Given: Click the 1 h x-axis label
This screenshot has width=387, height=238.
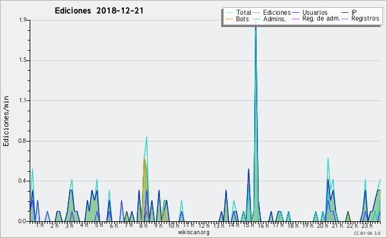Looking at the screenshot, I should 40,225.
